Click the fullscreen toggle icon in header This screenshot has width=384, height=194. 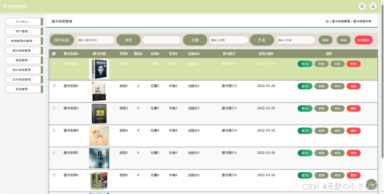[x=362, y=6]
